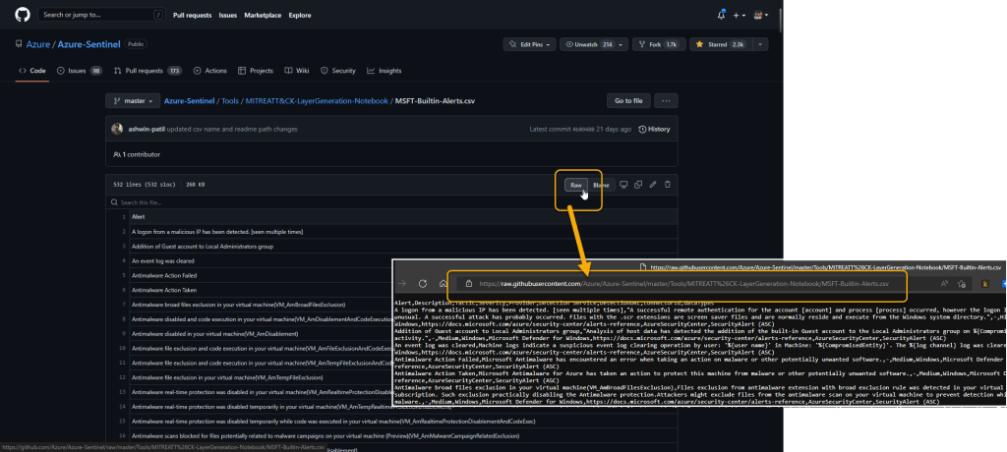Select the Security tab
1007x452 pixels.
[x=338, y=71]
